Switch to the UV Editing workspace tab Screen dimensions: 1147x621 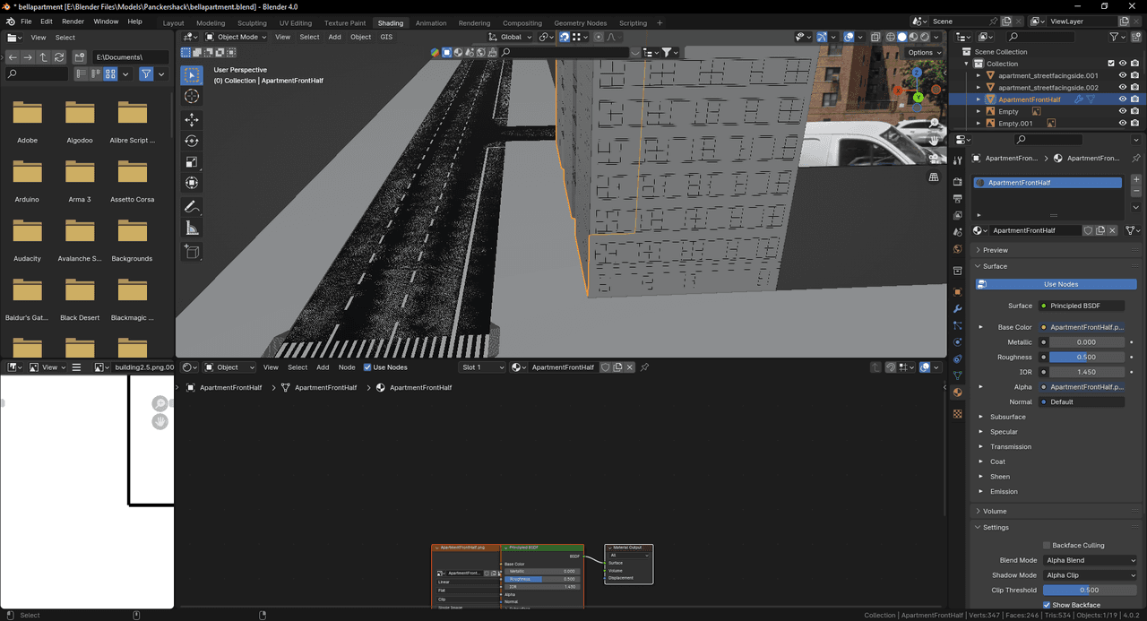pyautogui.click(x=295, y=22)
